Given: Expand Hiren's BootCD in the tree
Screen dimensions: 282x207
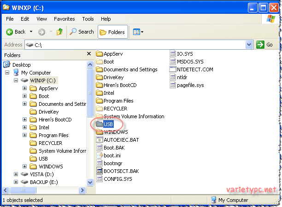Looking at the screenshot, I should click(x=24, y=120).
